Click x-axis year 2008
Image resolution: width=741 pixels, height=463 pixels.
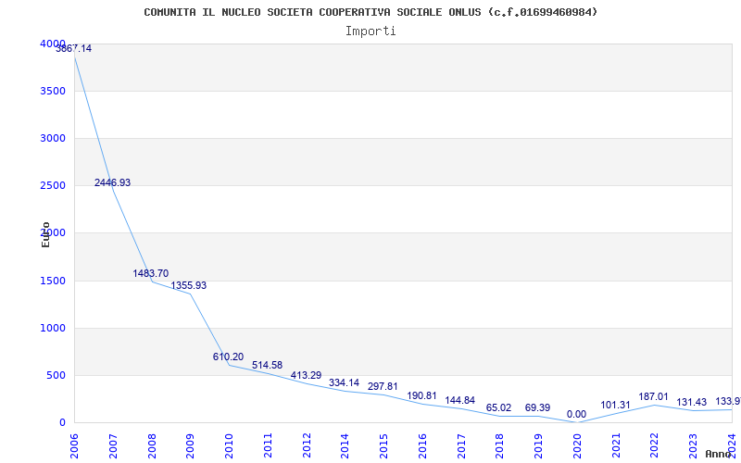(152, 446)
